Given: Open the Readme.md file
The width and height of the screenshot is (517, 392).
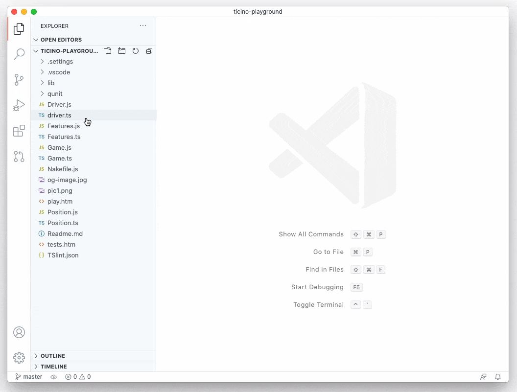Looking at the screenshot, I should [x=64, y=233].
